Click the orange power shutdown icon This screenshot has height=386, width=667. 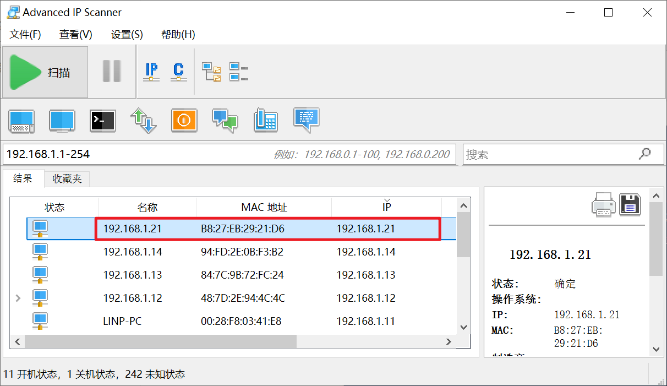[x=184, y=120]
